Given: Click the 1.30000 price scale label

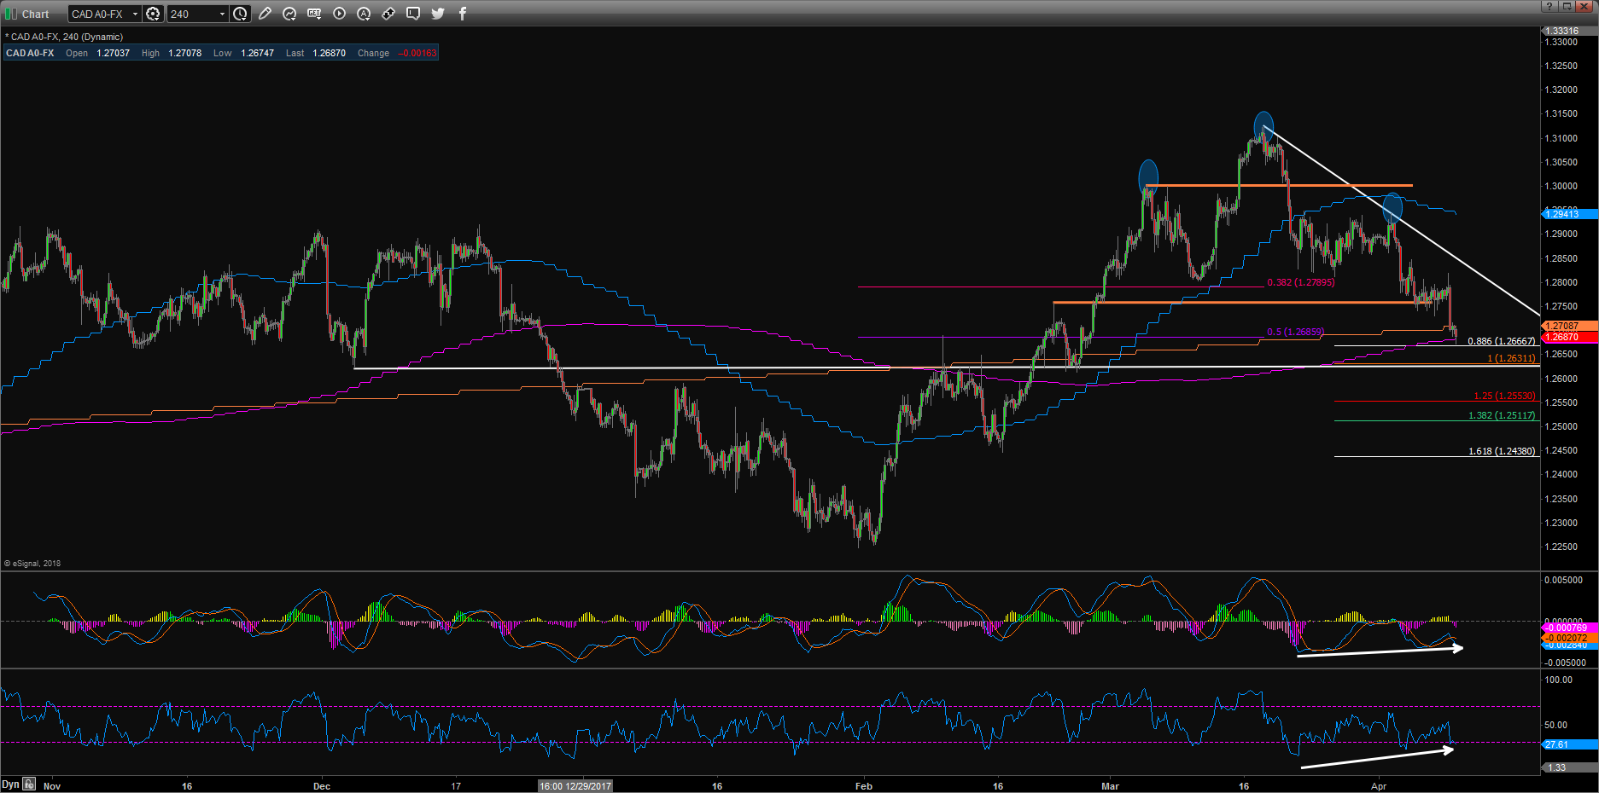Looking at the screenshot, I should (1561, 186).
